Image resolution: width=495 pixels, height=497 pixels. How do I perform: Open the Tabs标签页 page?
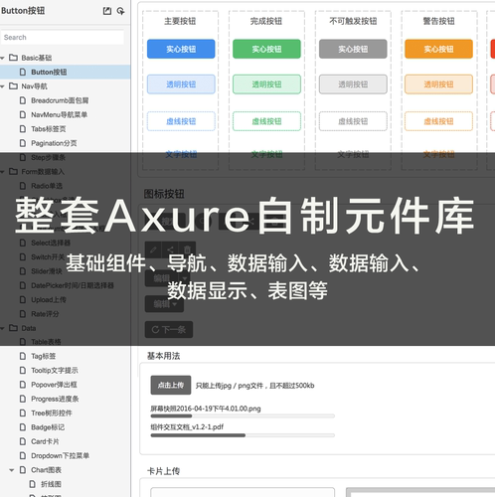click(49, 129)
